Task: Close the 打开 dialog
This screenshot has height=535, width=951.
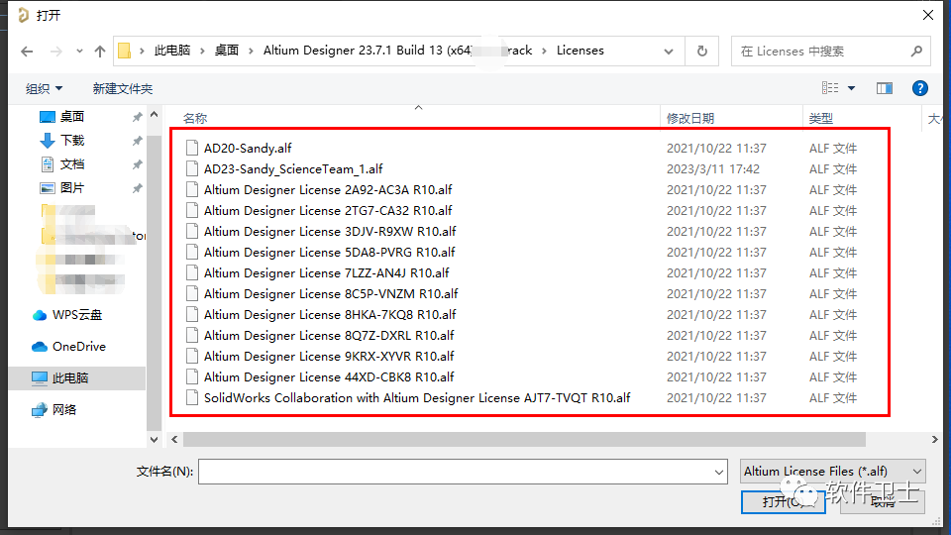Action: (928, 15)
